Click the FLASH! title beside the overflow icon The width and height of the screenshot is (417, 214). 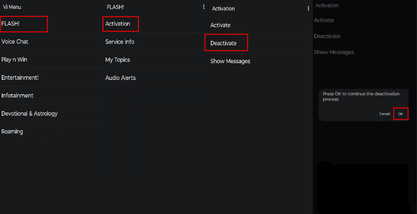click(115, 7)
